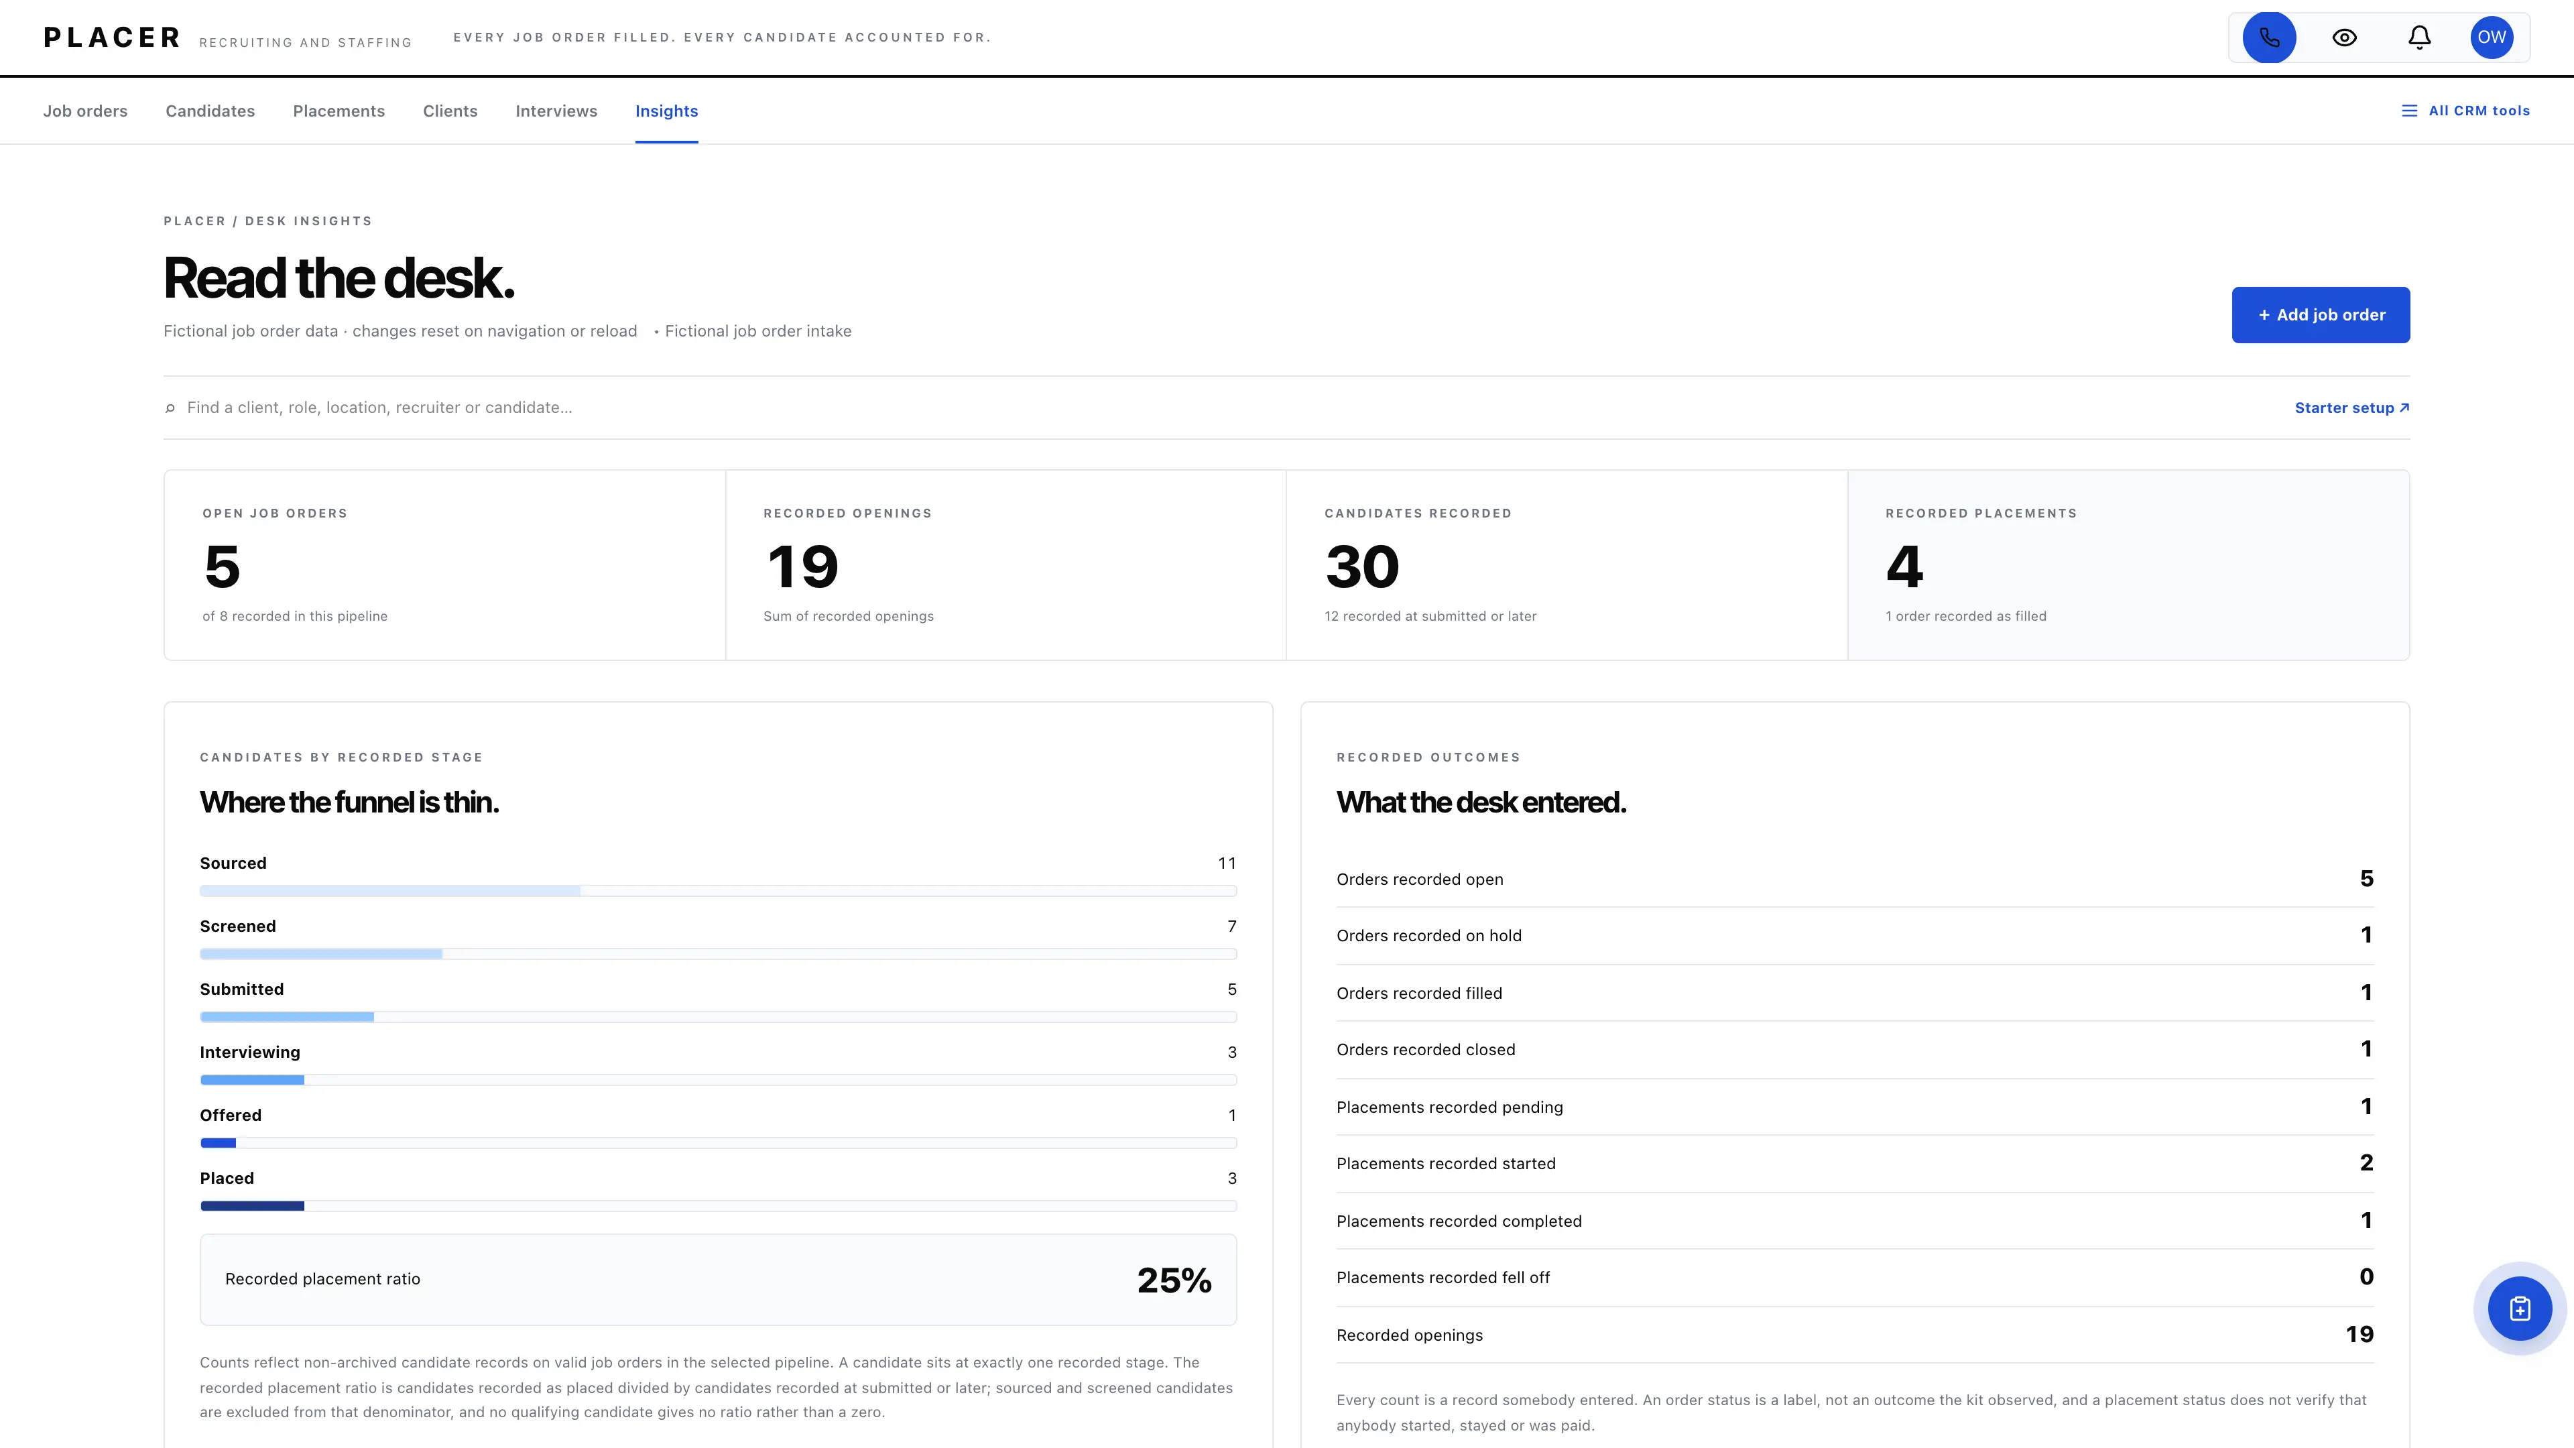Select the Insights tab

[x=666, y=111]
